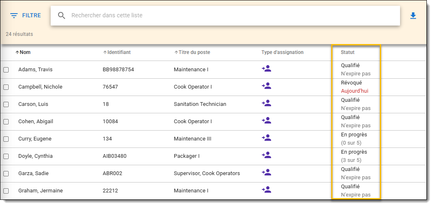
Task: Click the magnifying glass search icon
Action: pyautogui.click(x=62, y=16)
